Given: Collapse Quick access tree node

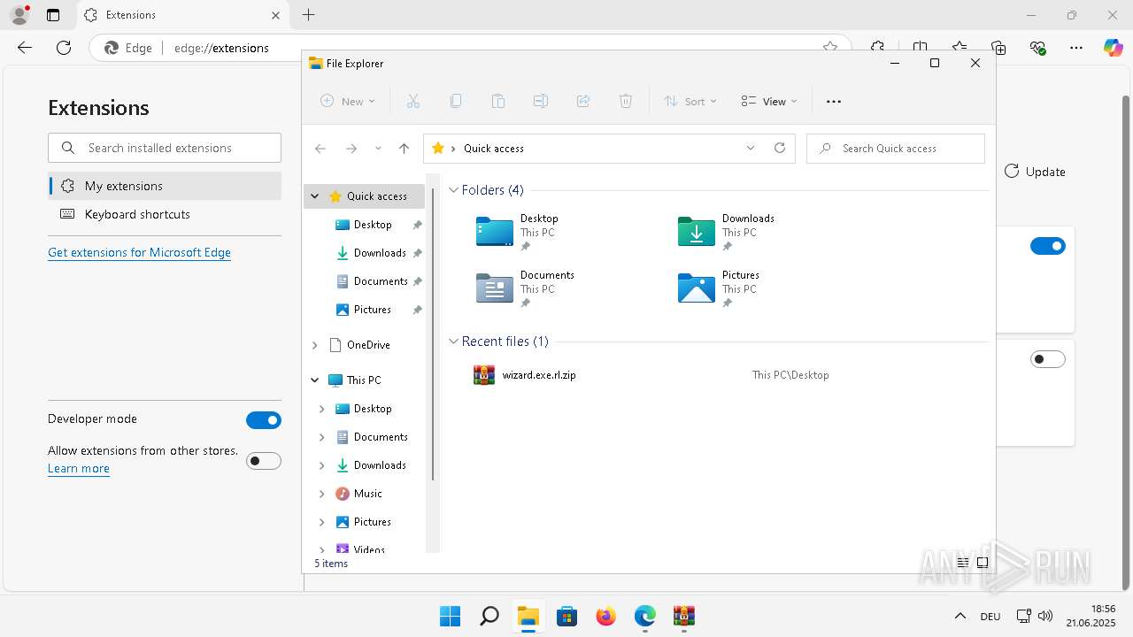Looking at the screenshot, I should tap(314, 196).
